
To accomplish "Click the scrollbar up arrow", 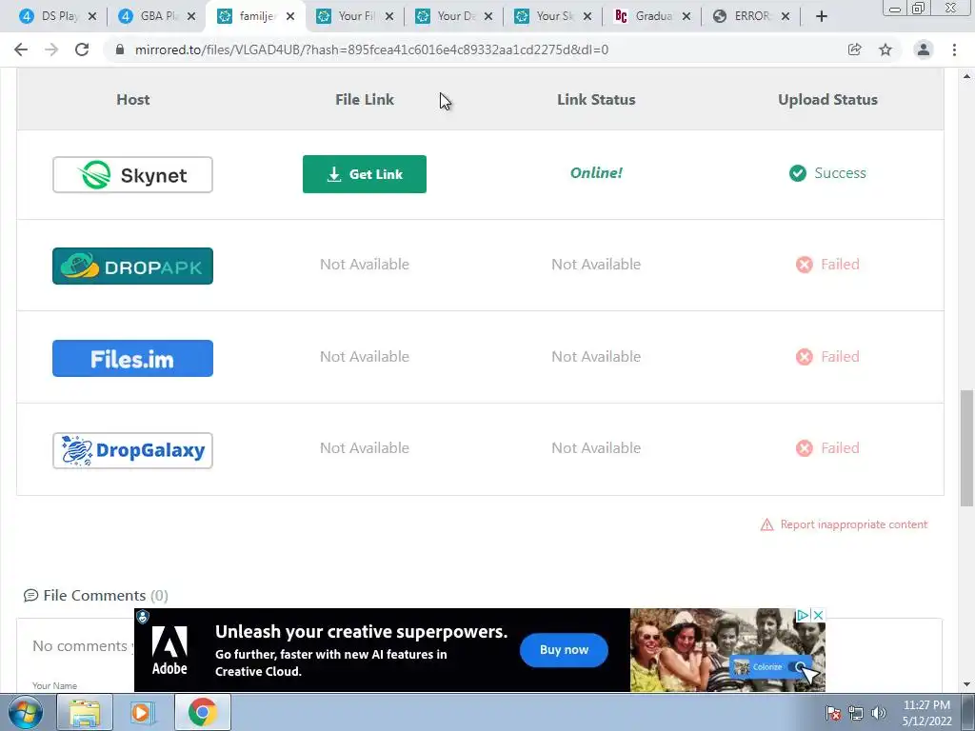I will click(x=966, y=76).
